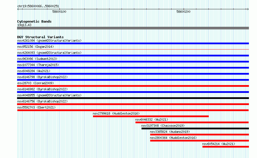Click the nsv1077344 (Thareja2015) label
Image resolution: width=257 pixels, height=158 pixels.
tap(38, 65)
